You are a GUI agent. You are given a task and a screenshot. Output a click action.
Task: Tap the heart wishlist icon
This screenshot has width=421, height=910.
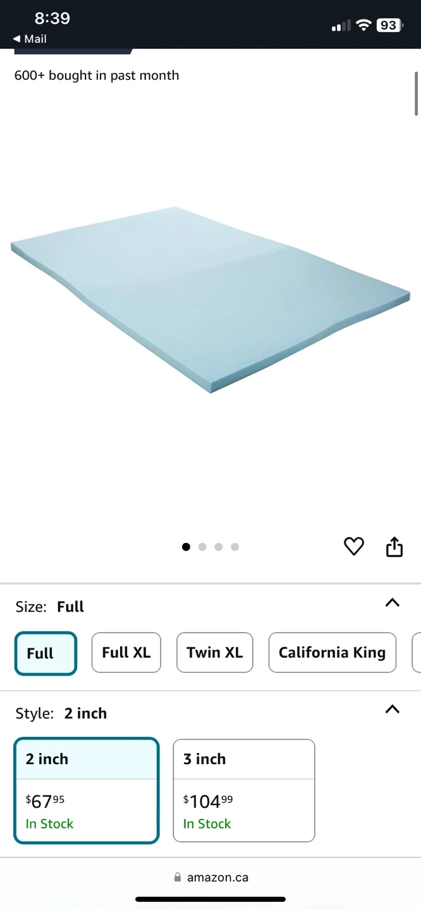click(x=354, y=546)
